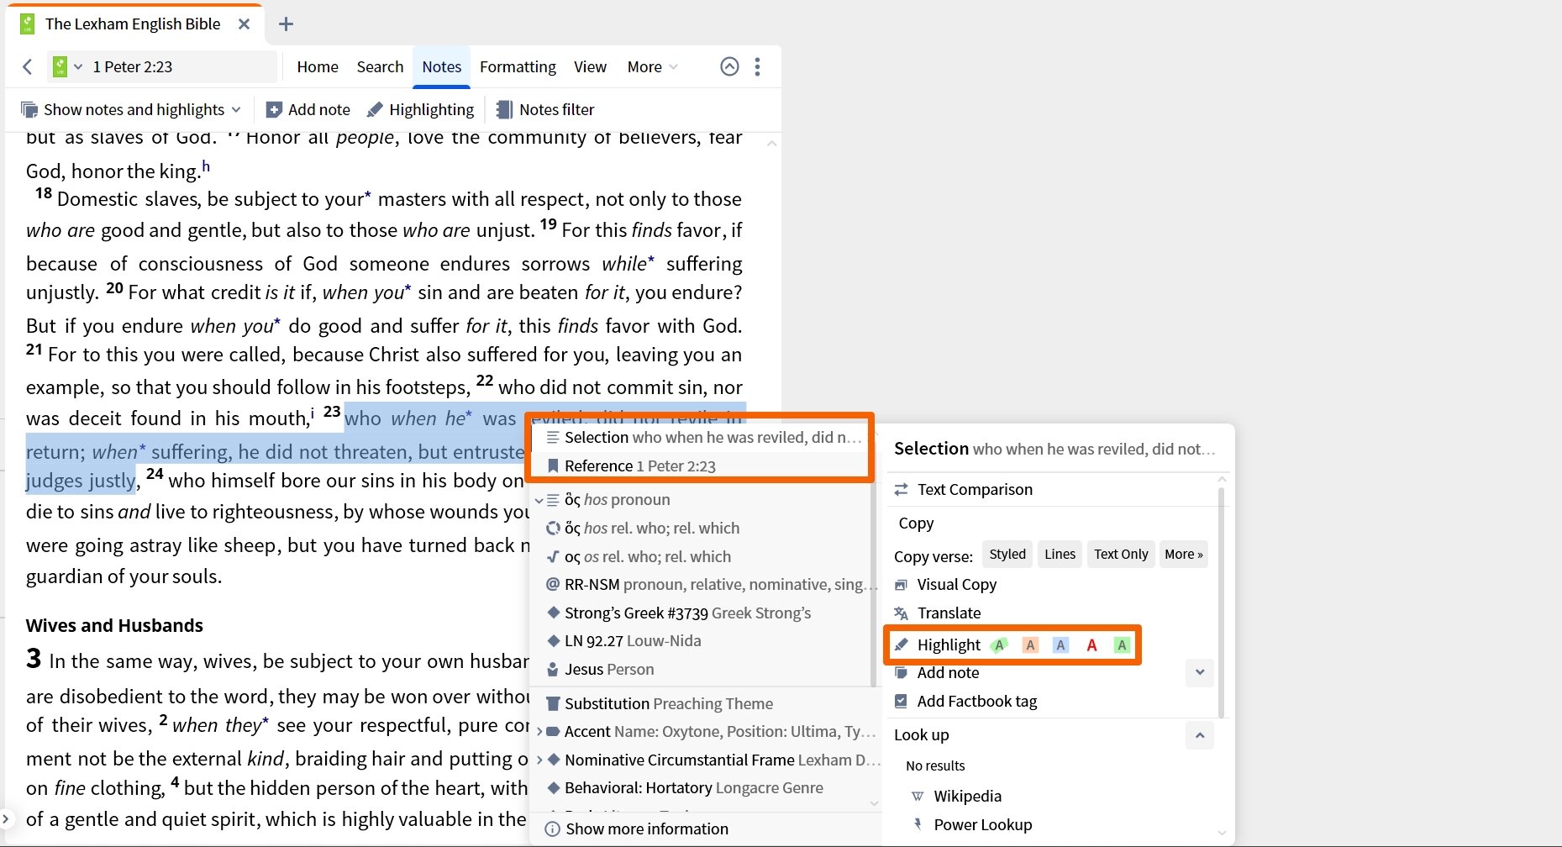Apply the green circled A highlight style
1562x847 pixels.
[999, 644]
